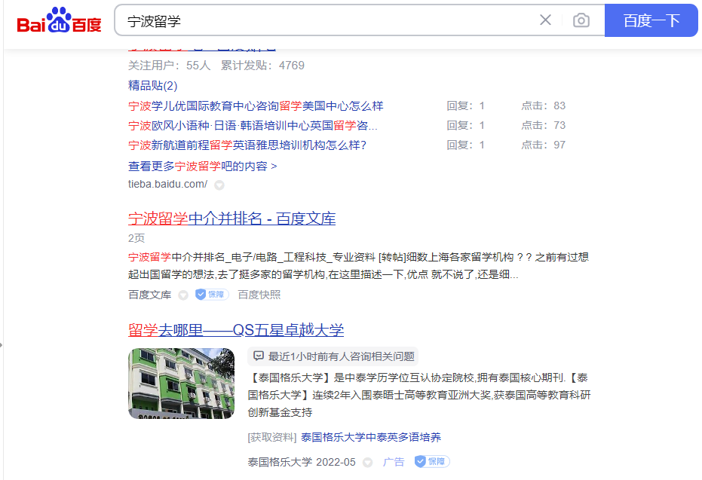Open 泰国格乐大学中泰英多语培养 link
Screen dimensions: 702x480
(371, 437)
